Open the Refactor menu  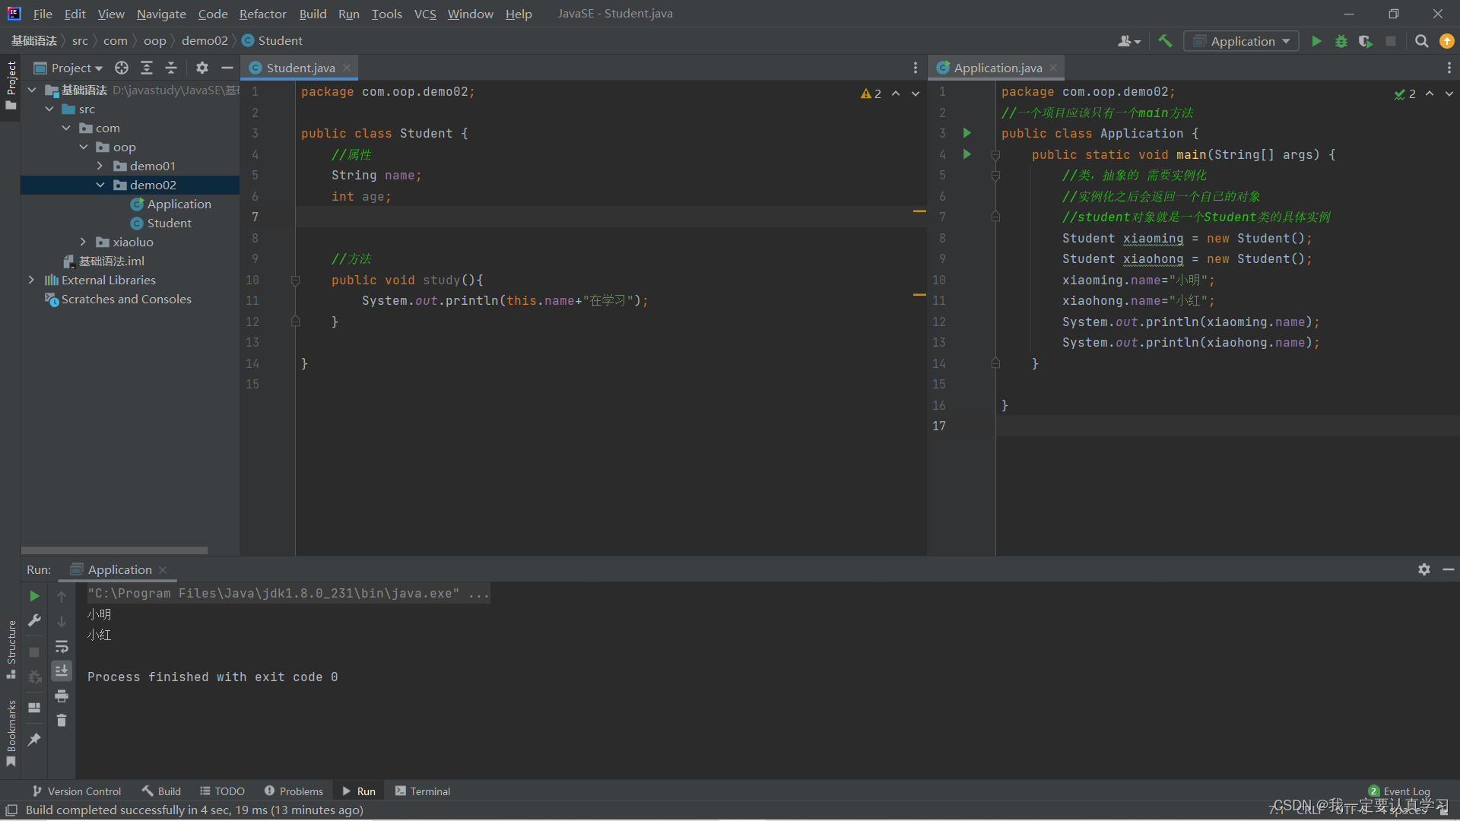pos(262,14)
